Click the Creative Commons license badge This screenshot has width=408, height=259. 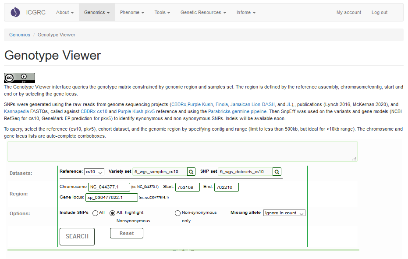click(x=19, y=78)
